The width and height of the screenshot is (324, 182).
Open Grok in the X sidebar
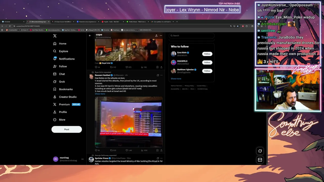point(59,82)
